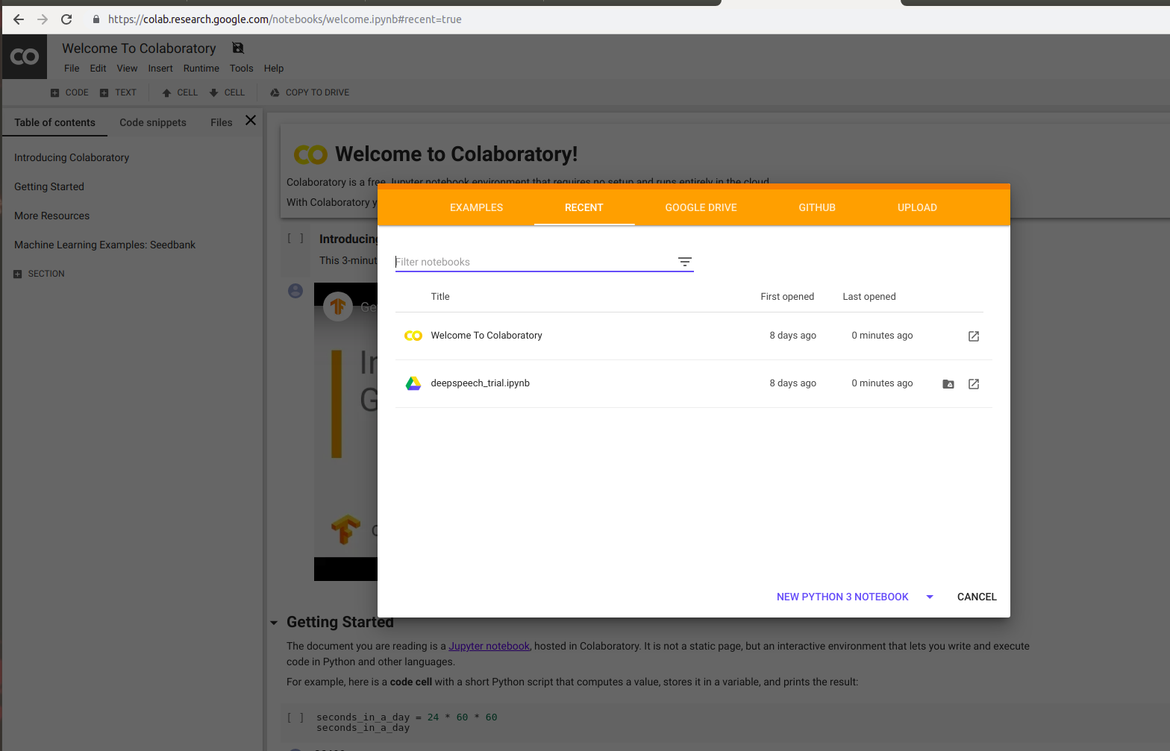Open the deepspeech_trial.ipynb notebook title
This screenshot has width=1170, height=751.
[481, 383]
